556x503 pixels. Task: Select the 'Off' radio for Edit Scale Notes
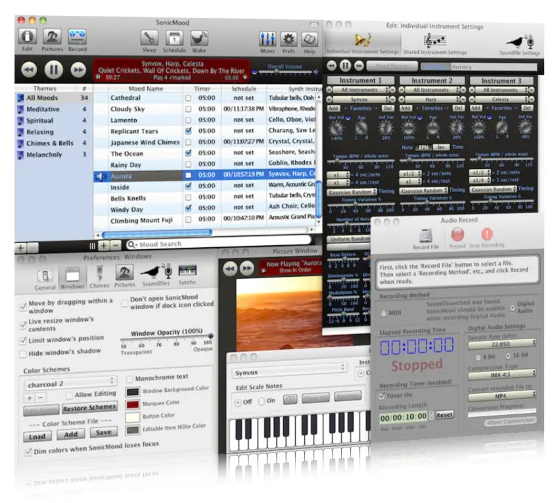(238, 402)
